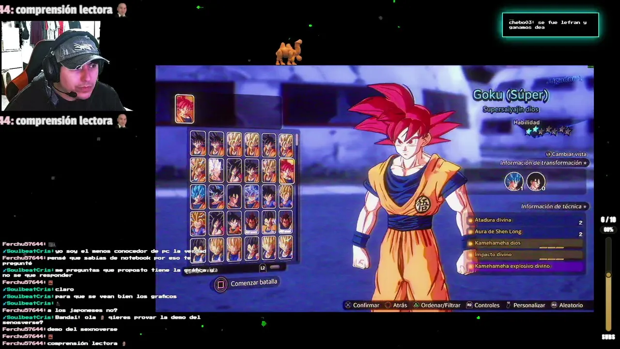This screenshot has height=349, width=620.
Task: Choose the last portrait in the third grid row
Action: (286, 197)
